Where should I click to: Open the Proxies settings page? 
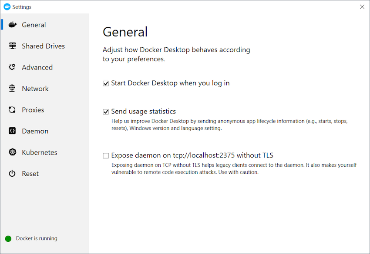click(x=33, y=110)
